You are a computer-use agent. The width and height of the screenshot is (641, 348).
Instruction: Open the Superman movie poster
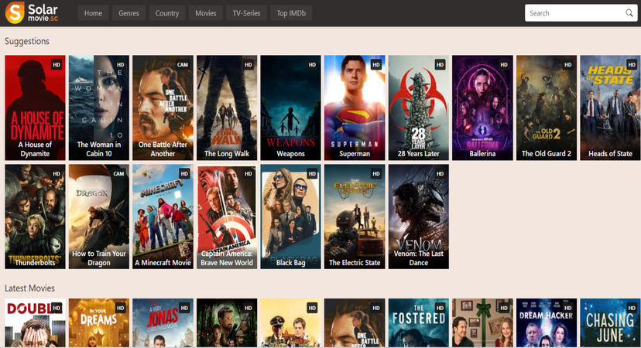(x=355, y=107)
